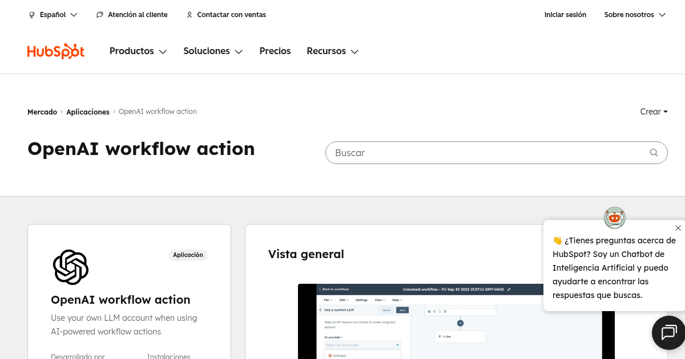Click the chat bubble icon beside Atención al cliente
The image size is (685, 359).
[100, 15]
